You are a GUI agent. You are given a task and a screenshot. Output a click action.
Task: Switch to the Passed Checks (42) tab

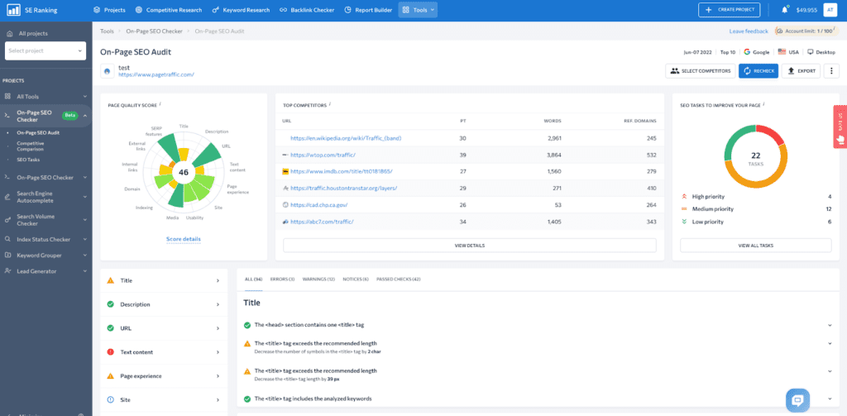(x=398, y=280)
